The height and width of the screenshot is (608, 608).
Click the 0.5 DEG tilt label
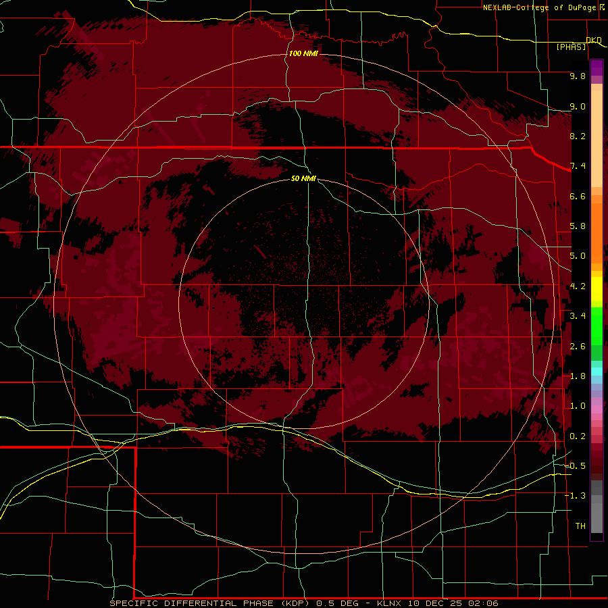click(x=339, y=603)
